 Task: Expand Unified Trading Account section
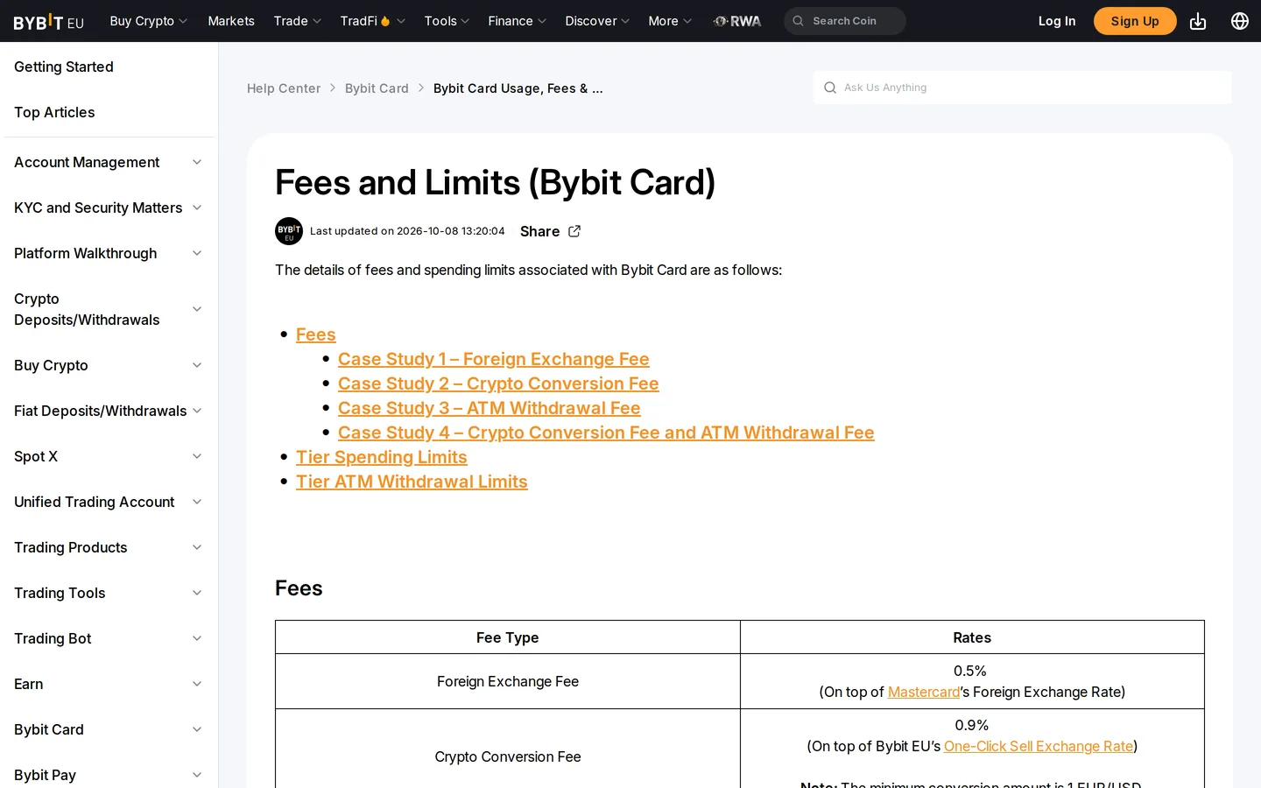click(109, 502)
